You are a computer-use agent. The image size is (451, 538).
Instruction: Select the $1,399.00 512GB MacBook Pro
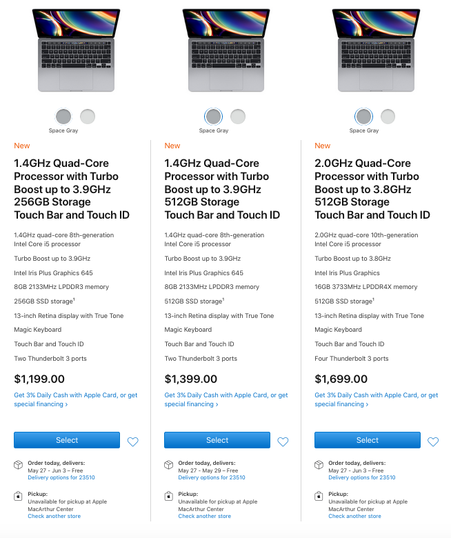click(x=217, y=440)
